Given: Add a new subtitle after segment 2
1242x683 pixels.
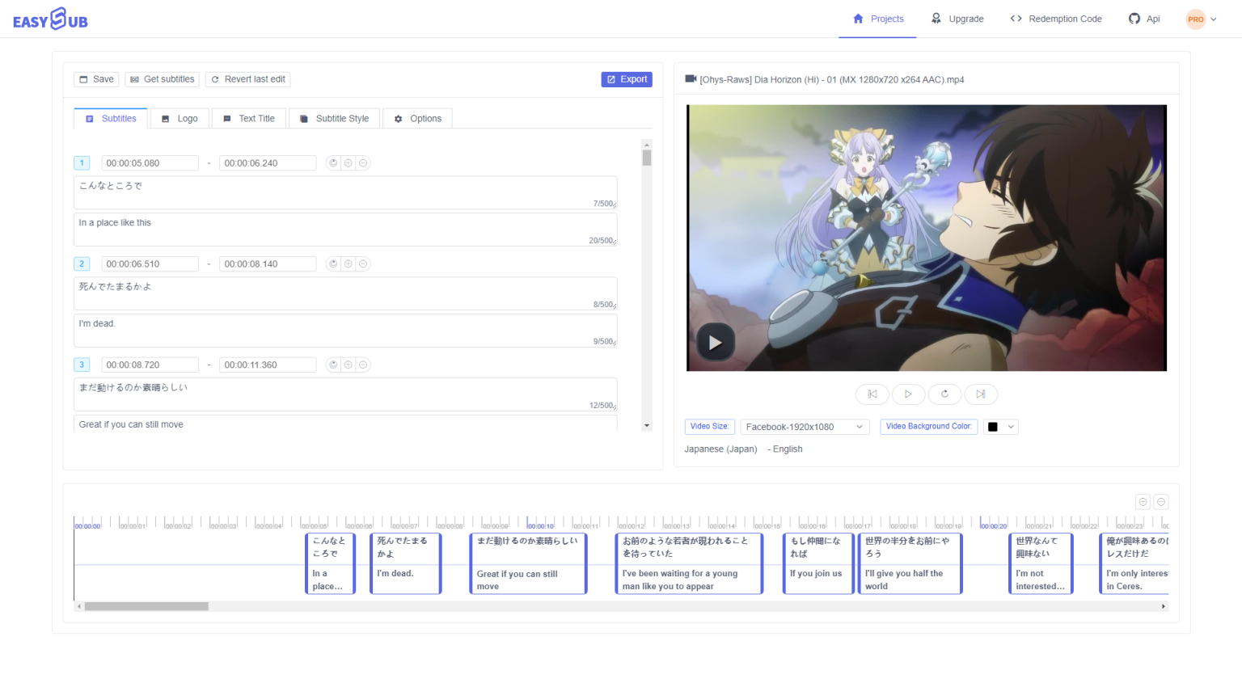Looking at the screenshot, I should click(348, 264).
